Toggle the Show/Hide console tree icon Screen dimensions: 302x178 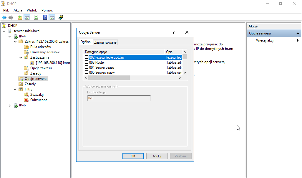pyautogui.click(x=27, y=18)
